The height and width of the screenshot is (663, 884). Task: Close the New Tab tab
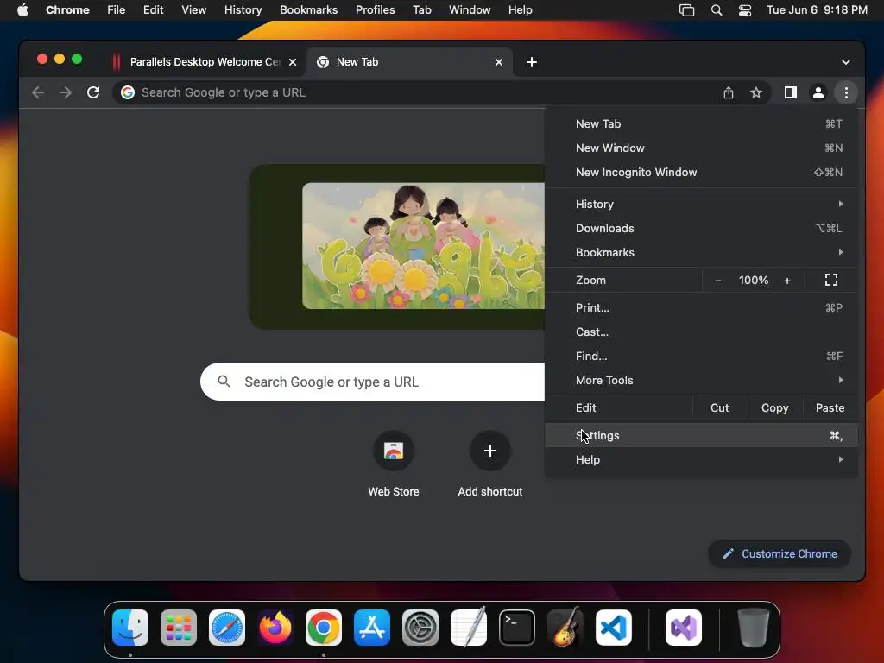(x=498, y=62)
